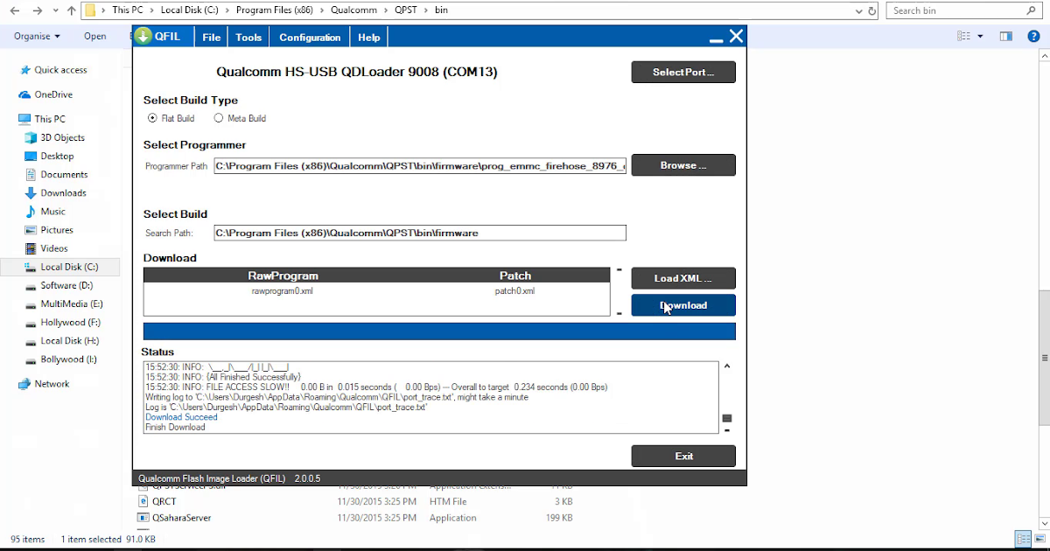This screenshot has height=551, width=1050.
Task: Select the Meta Build radio option
Action: tap(239, 118)
